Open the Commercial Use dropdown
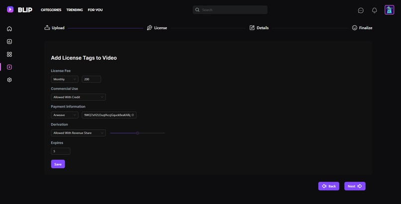This screenshot has width=401, height=204. (x=78, y=97)
